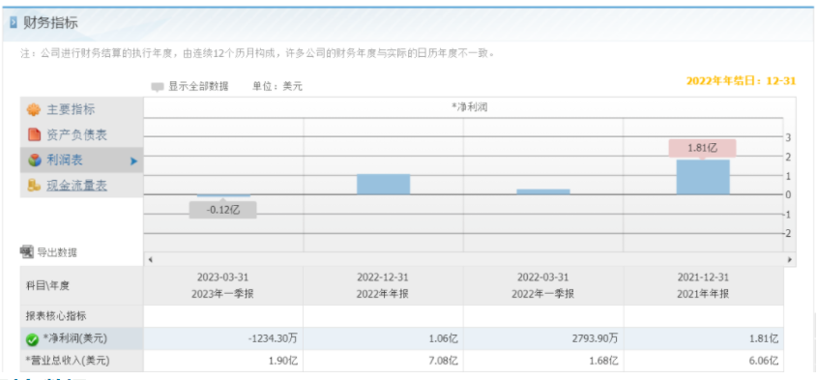Click the 资产负债表 red document icon
The image size is (817, 380).
pos(35,135)
